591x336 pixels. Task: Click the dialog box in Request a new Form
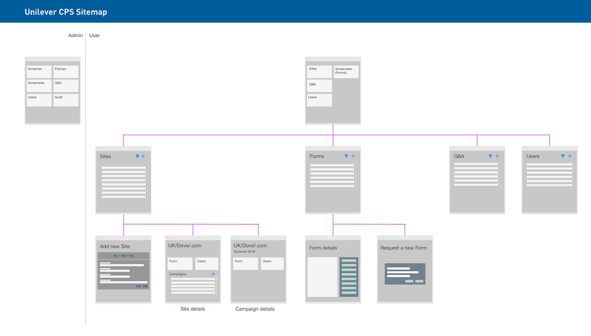click(x=405, y=274)
